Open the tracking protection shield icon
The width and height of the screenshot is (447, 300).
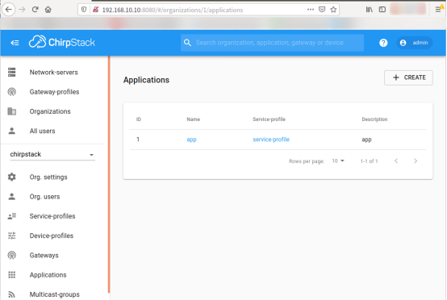84,10
